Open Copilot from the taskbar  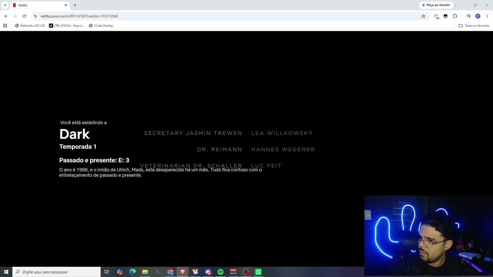tap(120, 272)
